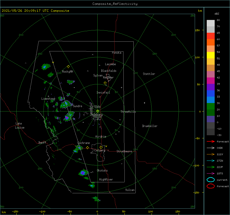Click the cyan 'current' ellipse legend icon
The image size is (230, 215).
[x=211, y=180]
